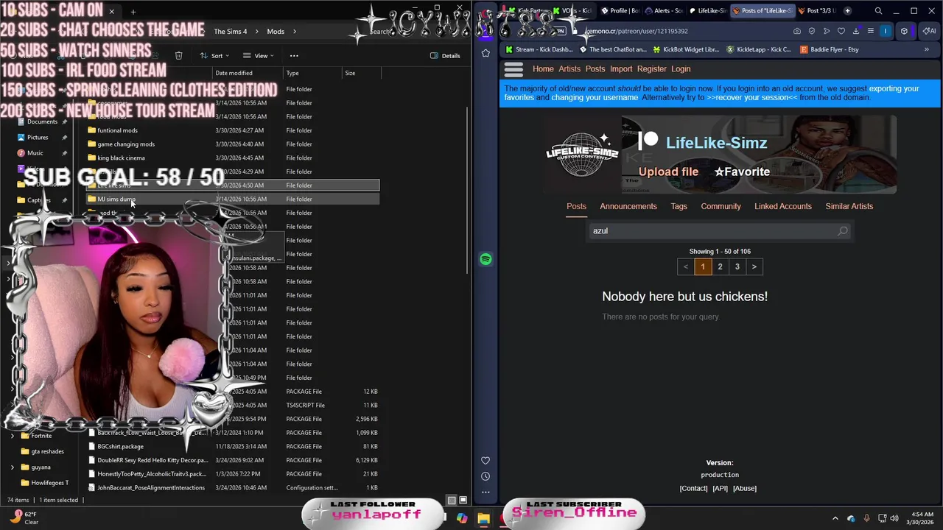This screenshot has width=943, height=530.
Task: Click Artists in the site navigation
Action: pos(569,69)
